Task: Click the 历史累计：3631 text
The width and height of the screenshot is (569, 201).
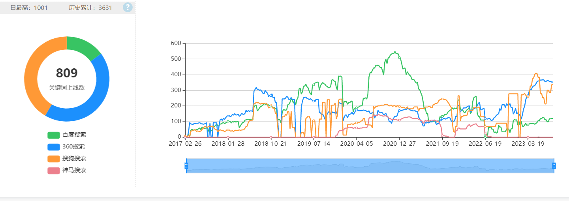Action: (90, 8)
